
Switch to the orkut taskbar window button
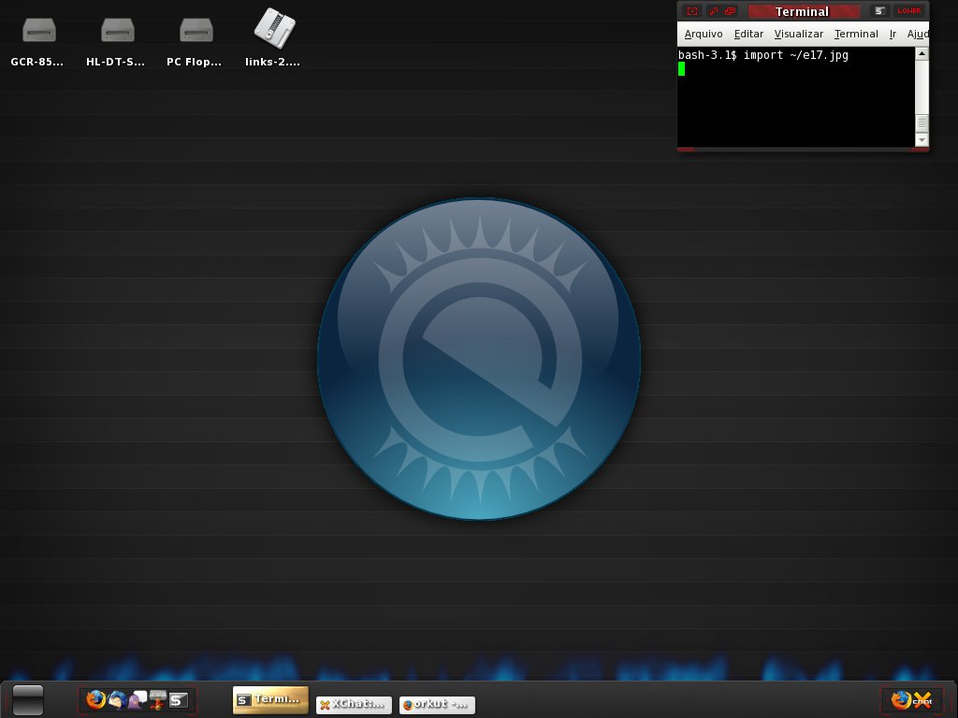[437, 705]
